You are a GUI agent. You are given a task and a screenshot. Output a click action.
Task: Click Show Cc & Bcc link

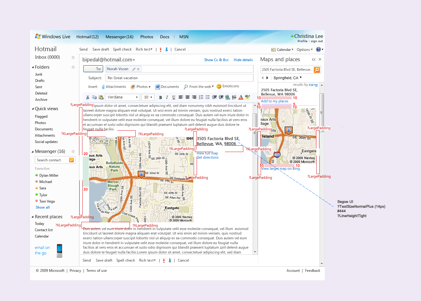click(x=217, y=60)
